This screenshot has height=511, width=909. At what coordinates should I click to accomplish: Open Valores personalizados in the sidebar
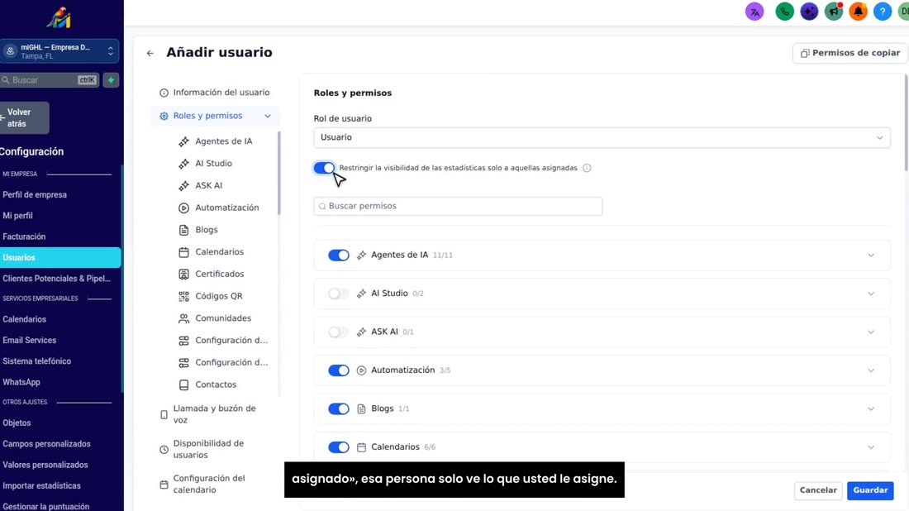pyautogui.click(x=45, y=466)
